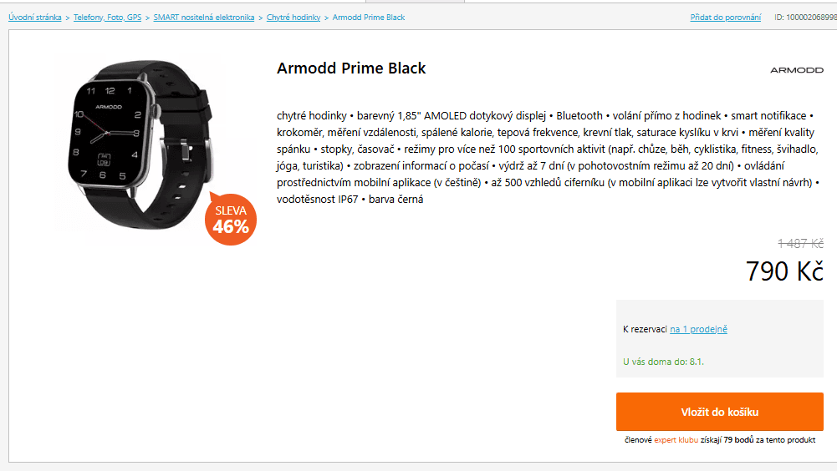
Task: Click the ARMODD brand logo
Action: 796,70
